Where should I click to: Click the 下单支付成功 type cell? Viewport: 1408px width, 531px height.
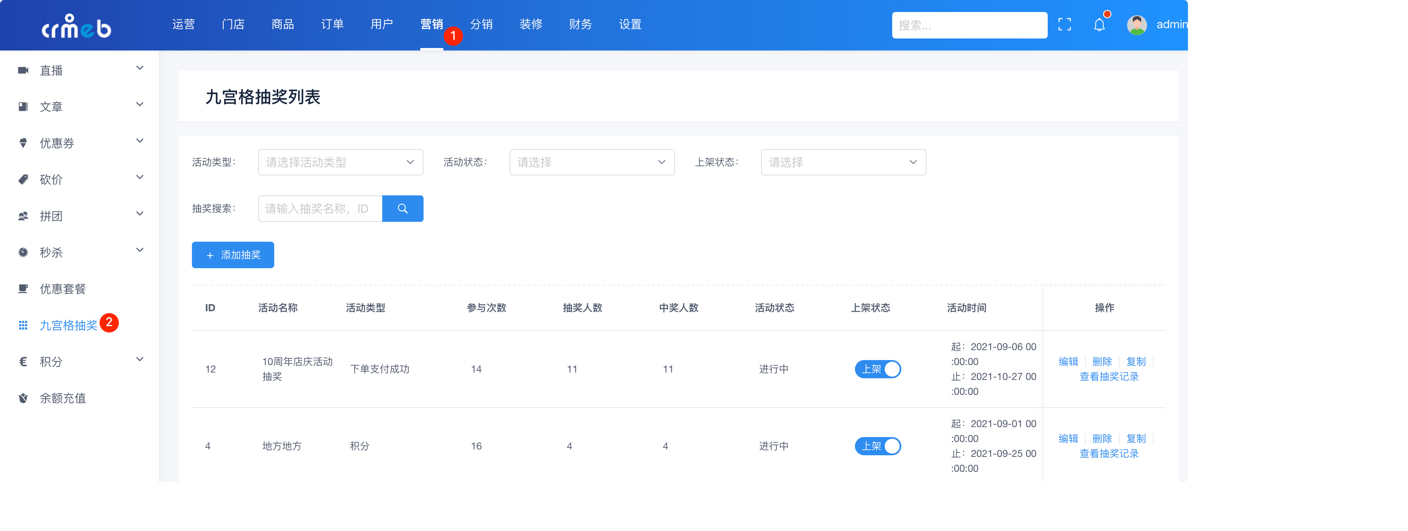point(380,369)
